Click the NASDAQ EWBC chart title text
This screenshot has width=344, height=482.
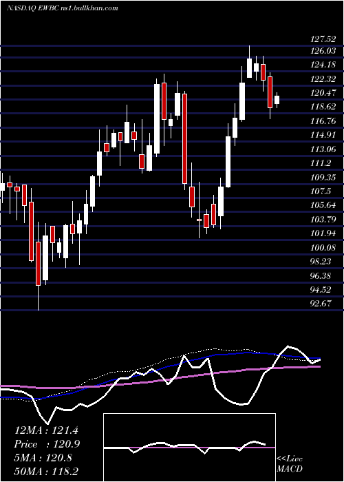[63, 8]
